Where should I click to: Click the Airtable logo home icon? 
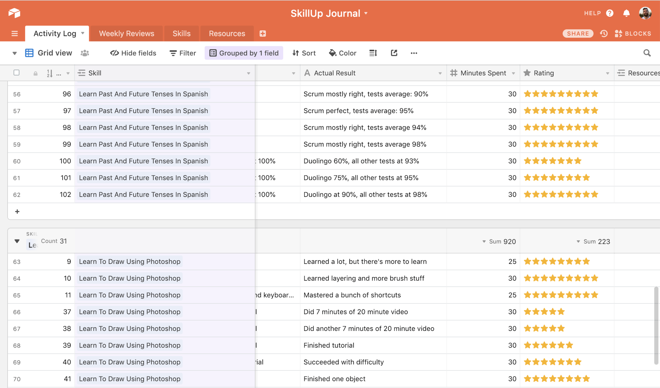point(14,13)
